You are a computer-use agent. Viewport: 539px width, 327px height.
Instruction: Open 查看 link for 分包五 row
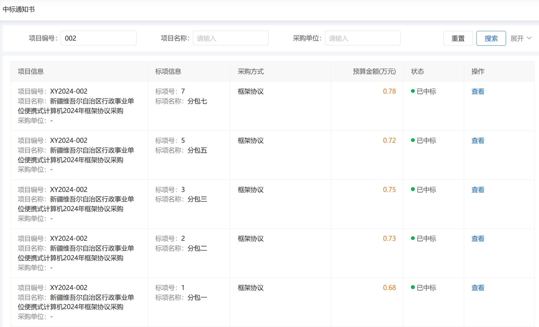click(x=478, y=141)
